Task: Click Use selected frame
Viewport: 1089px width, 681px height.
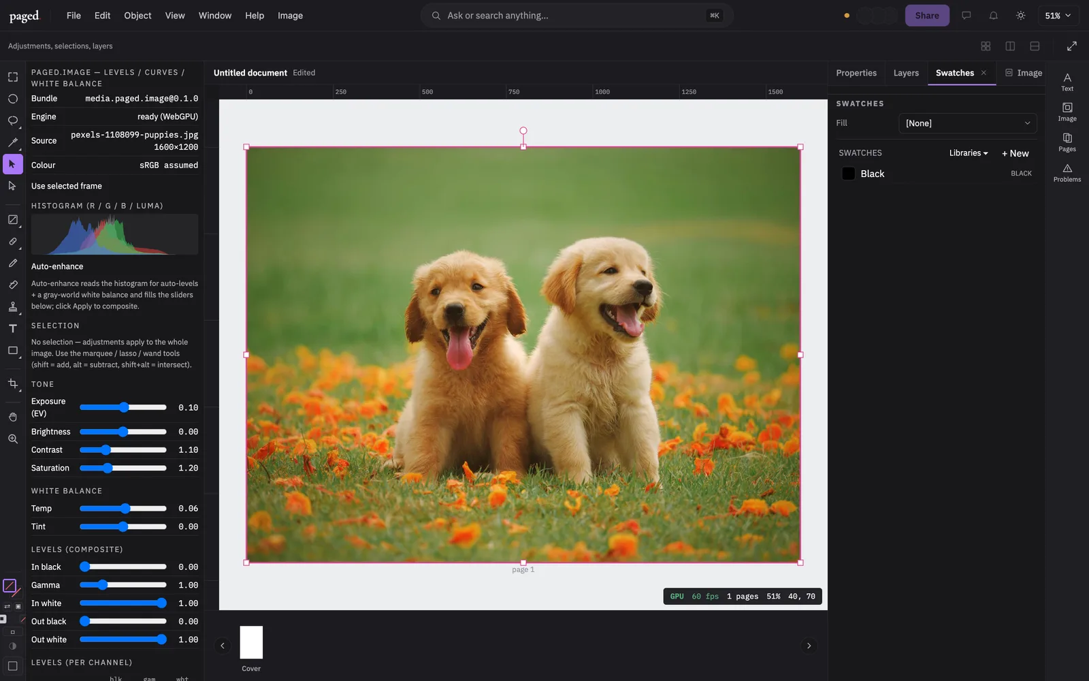Action: (67, 186)
